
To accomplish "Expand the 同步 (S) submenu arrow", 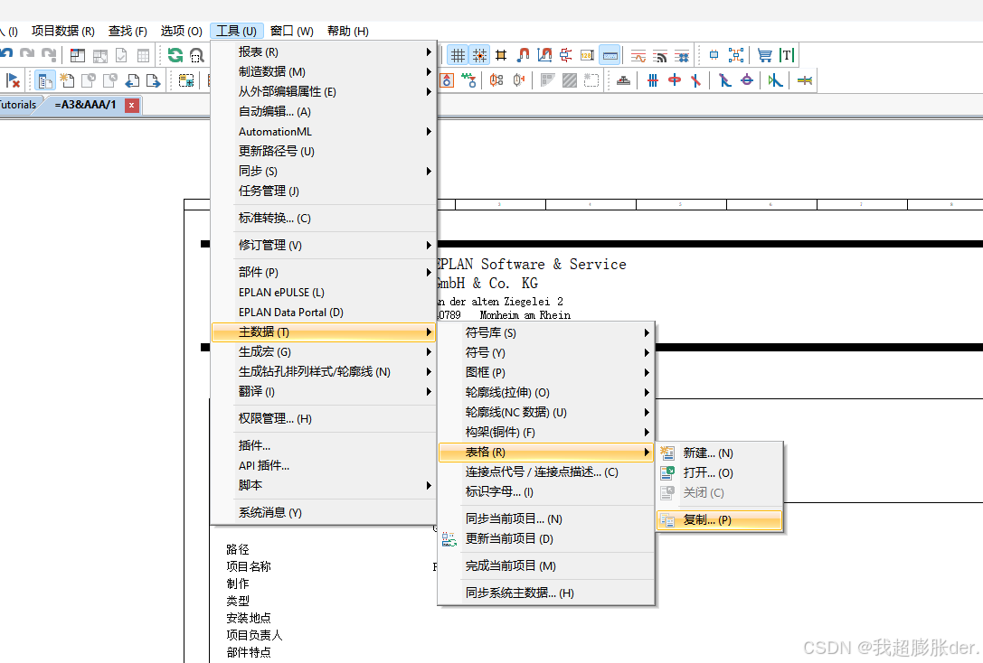I will pyautogui.click(x=429, y=171).
